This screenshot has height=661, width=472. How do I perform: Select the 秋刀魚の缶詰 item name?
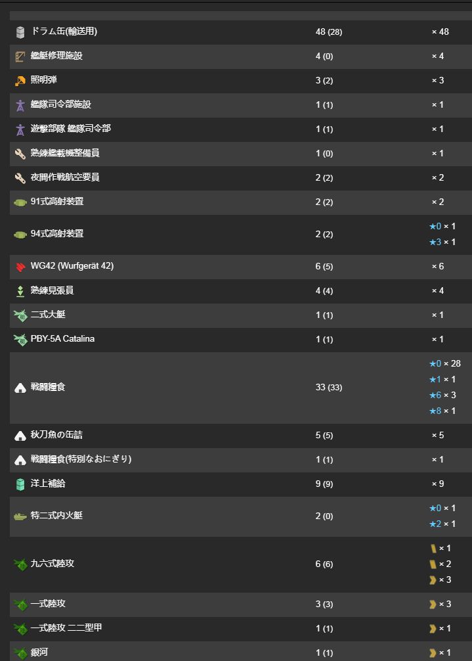click(x=56, y=434)
